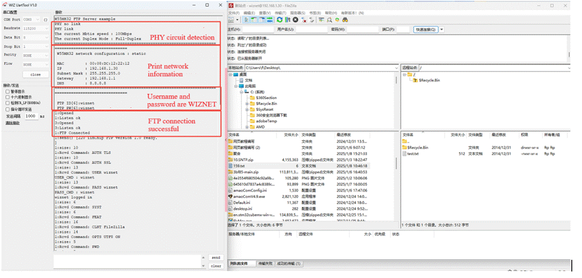Image resolution: width=582 pixels, height=278 pixels.
Task: Click the 主机(H) host input field
Action: click(258, 29)
